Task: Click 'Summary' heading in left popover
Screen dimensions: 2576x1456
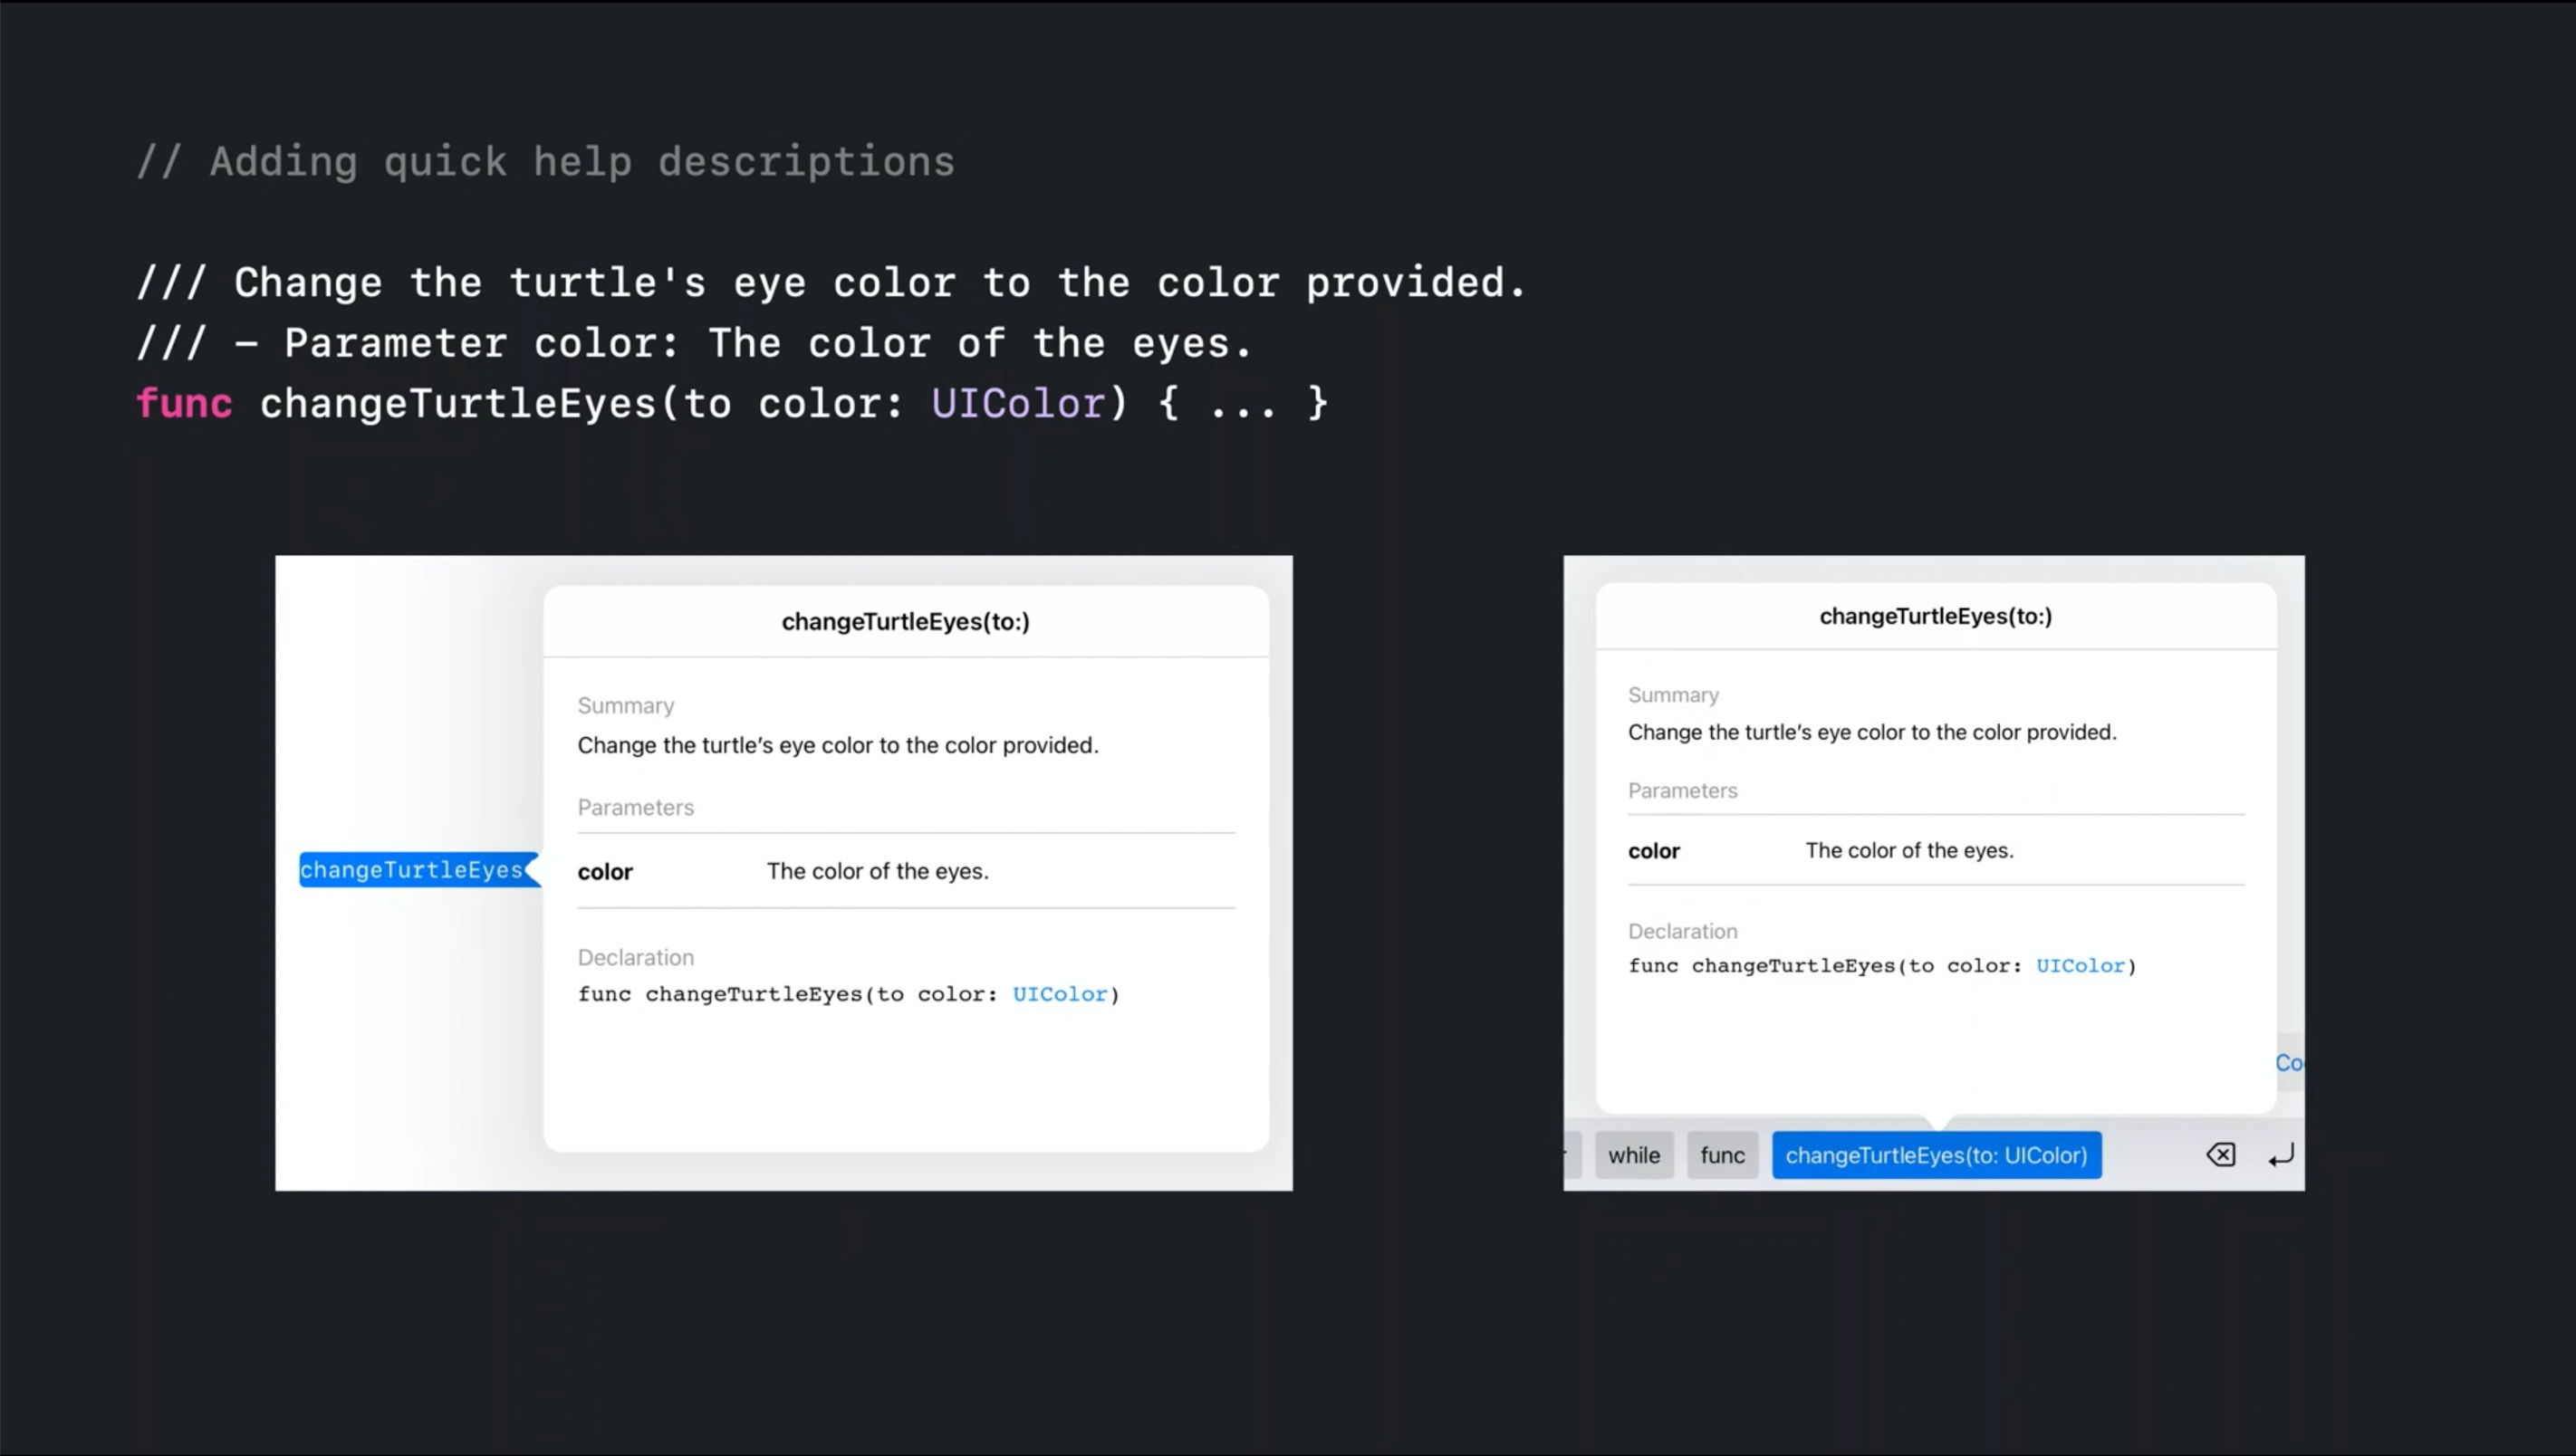Action: point(626,706)
